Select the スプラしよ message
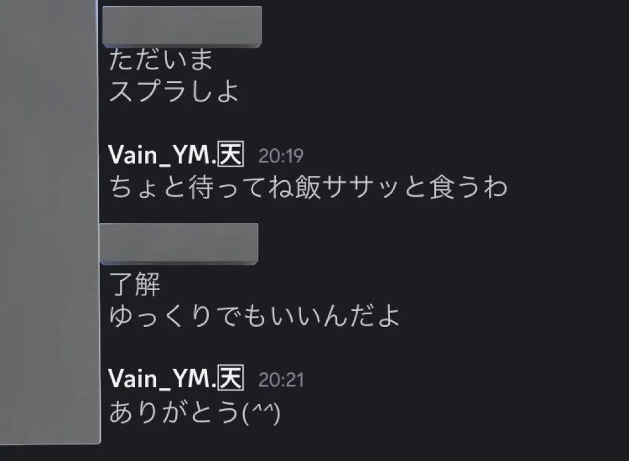This screenshot has width=629, height=461. coord(174,91)
